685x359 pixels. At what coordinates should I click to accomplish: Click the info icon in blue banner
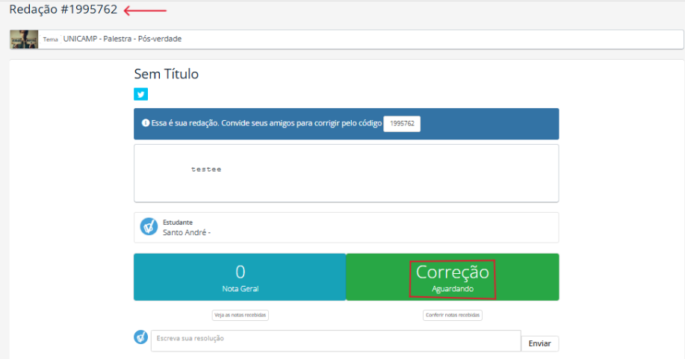[x=146, y=123]
